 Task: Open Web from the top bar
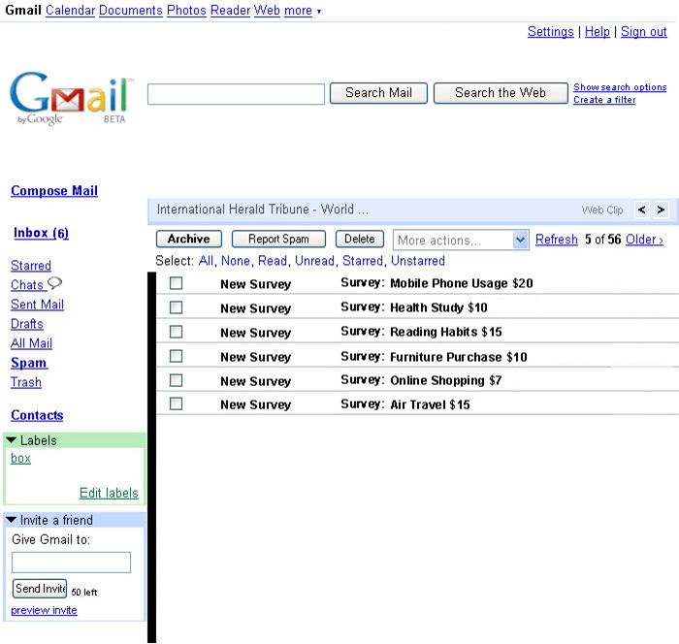click(x=267, y=10)
